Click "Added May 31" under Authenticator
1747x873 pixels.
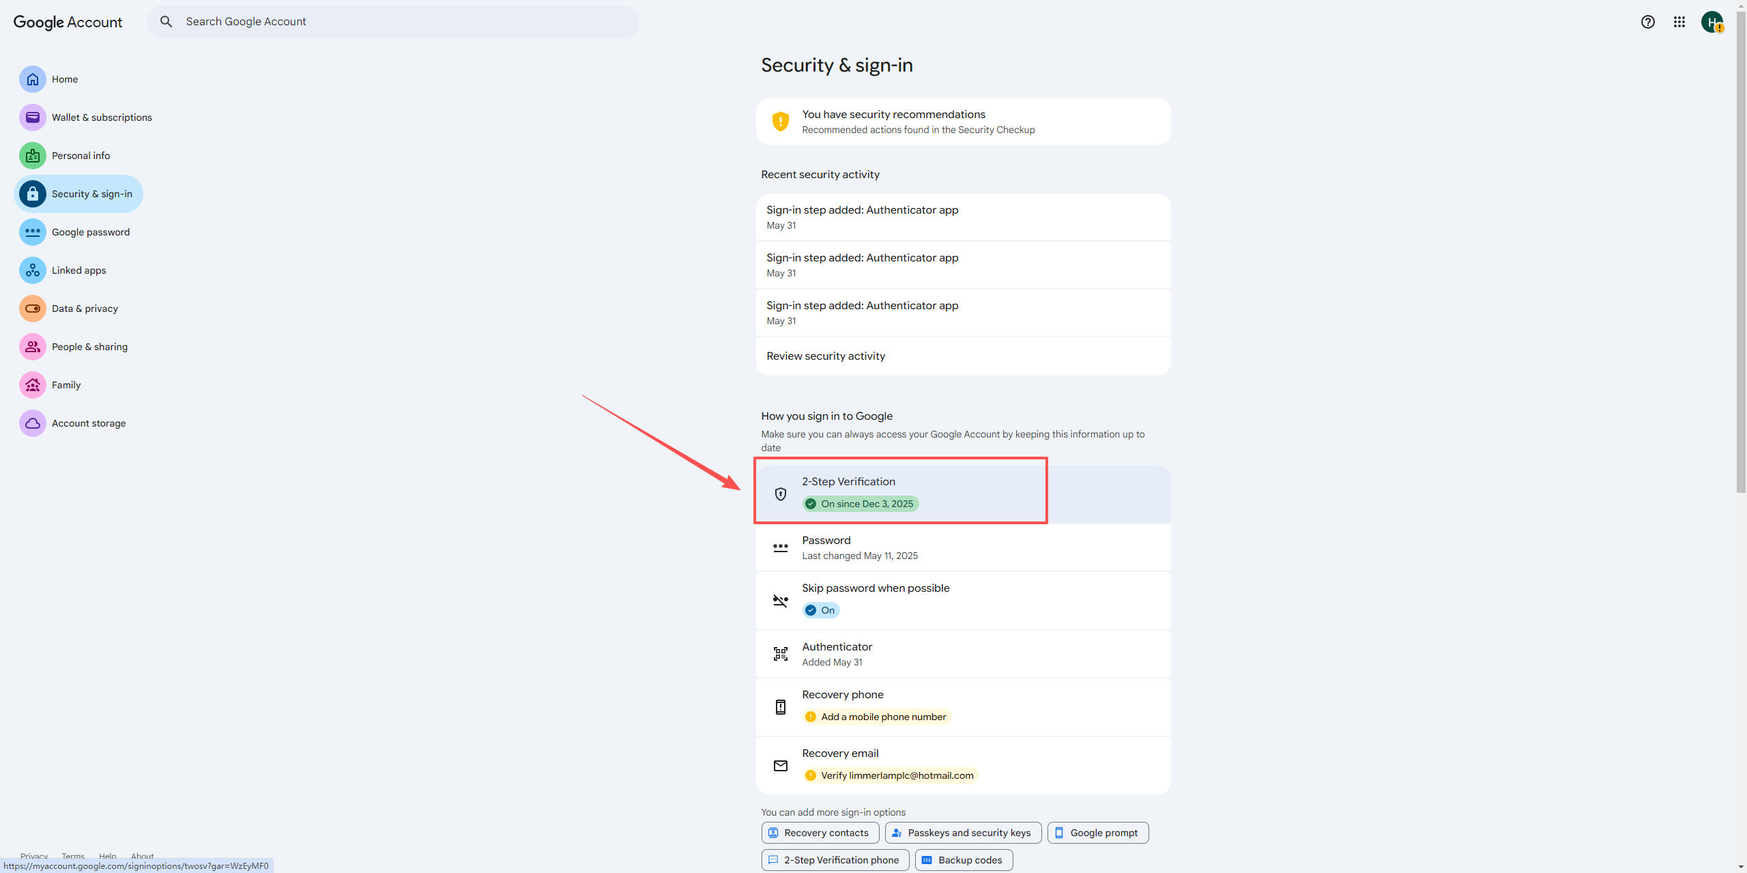pos(833,662)
